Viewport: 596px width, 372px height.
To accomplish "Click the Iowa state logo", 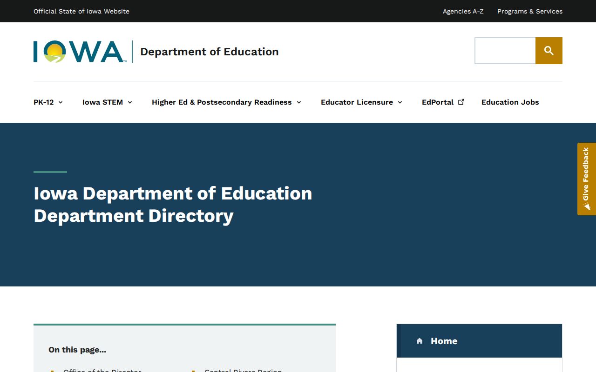I will coord(80,52).
